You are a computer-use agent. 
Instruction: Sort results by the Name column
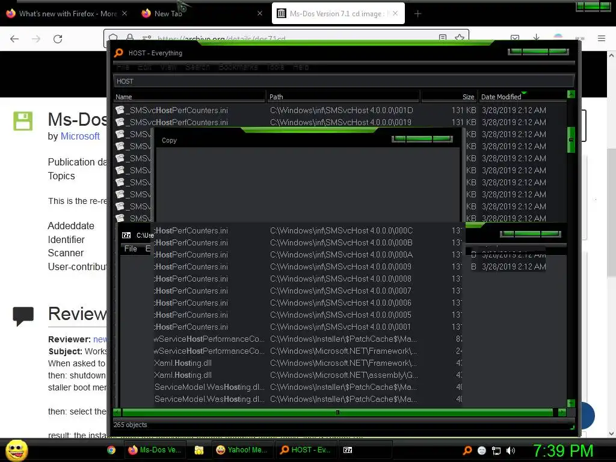189,97
